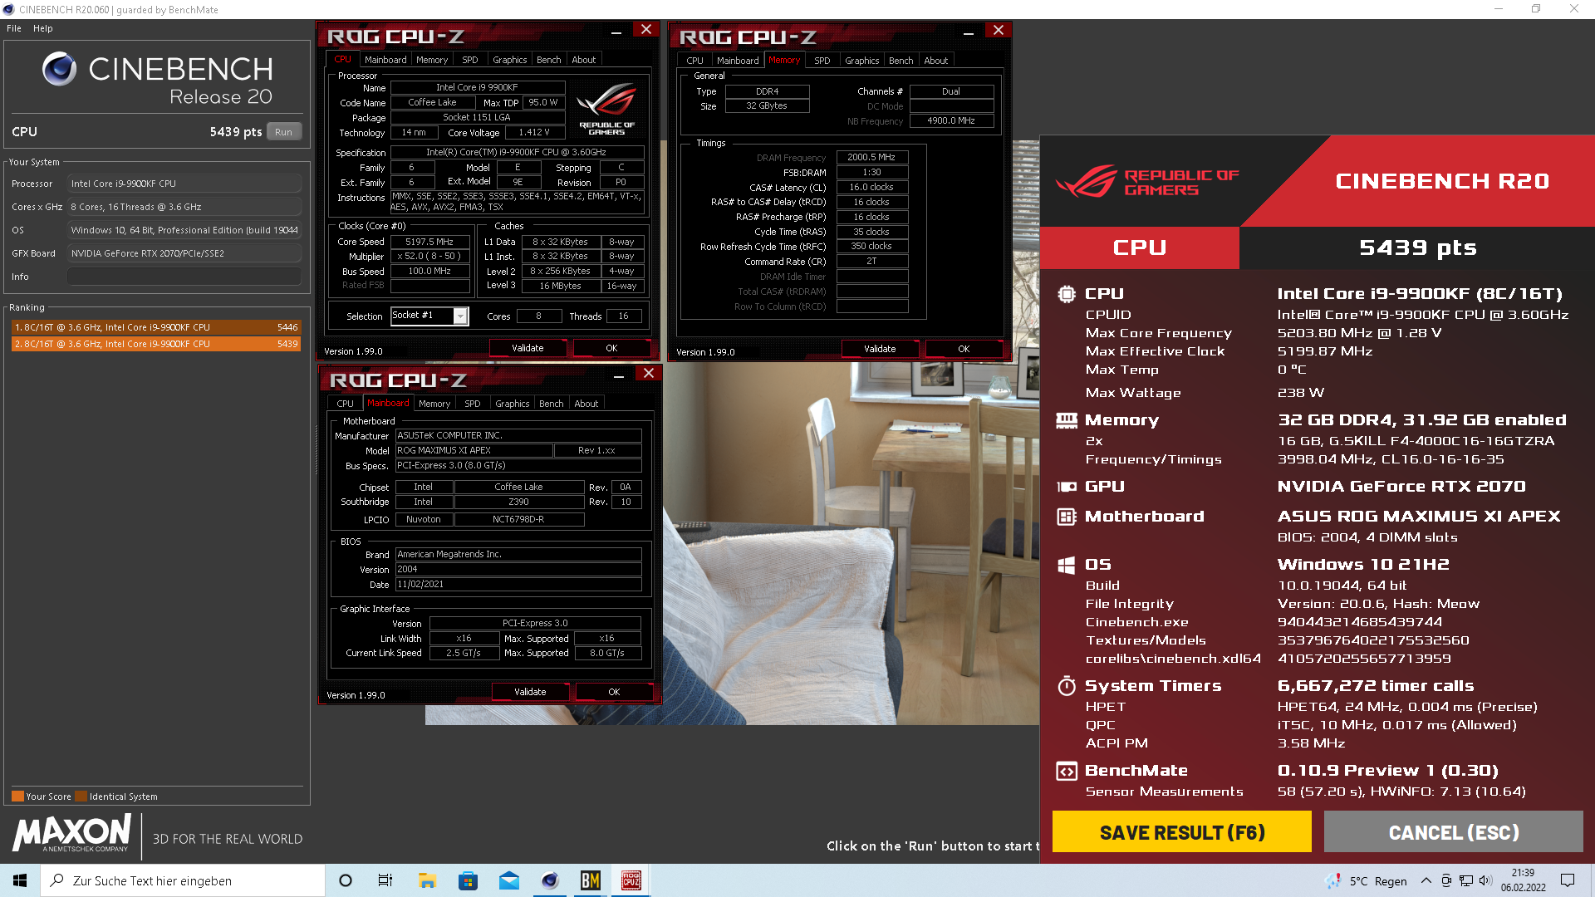
Task: Open the volume control in the tray
Action: (x=1485, y=880)
